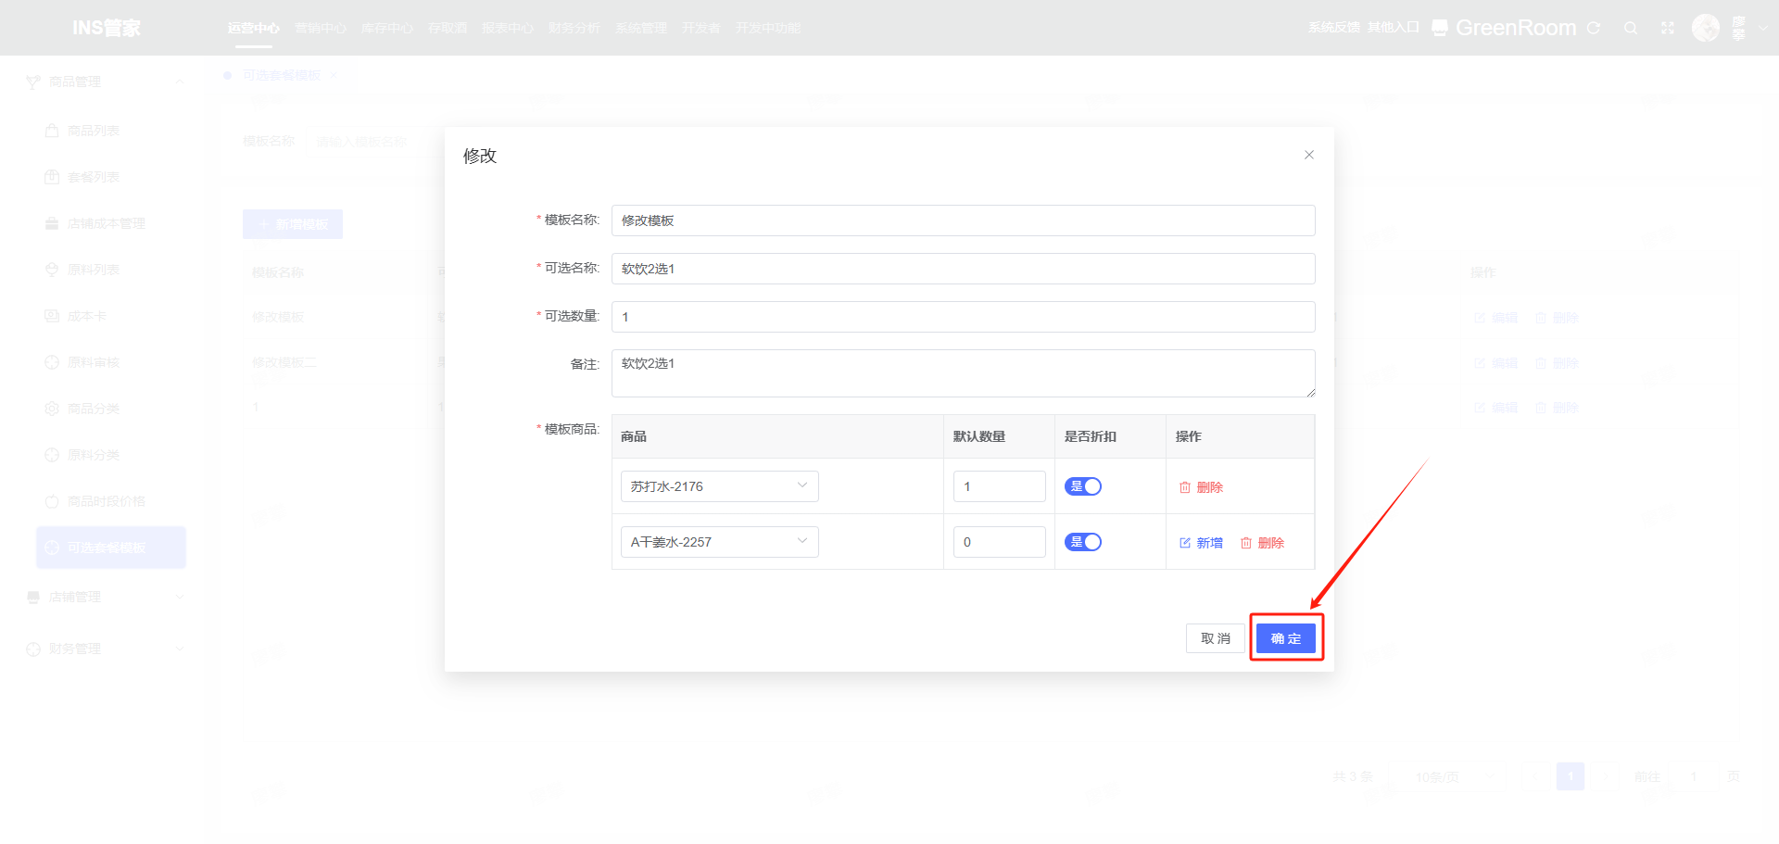
Task: Click the refresh icon in header
Action: [1594, 28]
